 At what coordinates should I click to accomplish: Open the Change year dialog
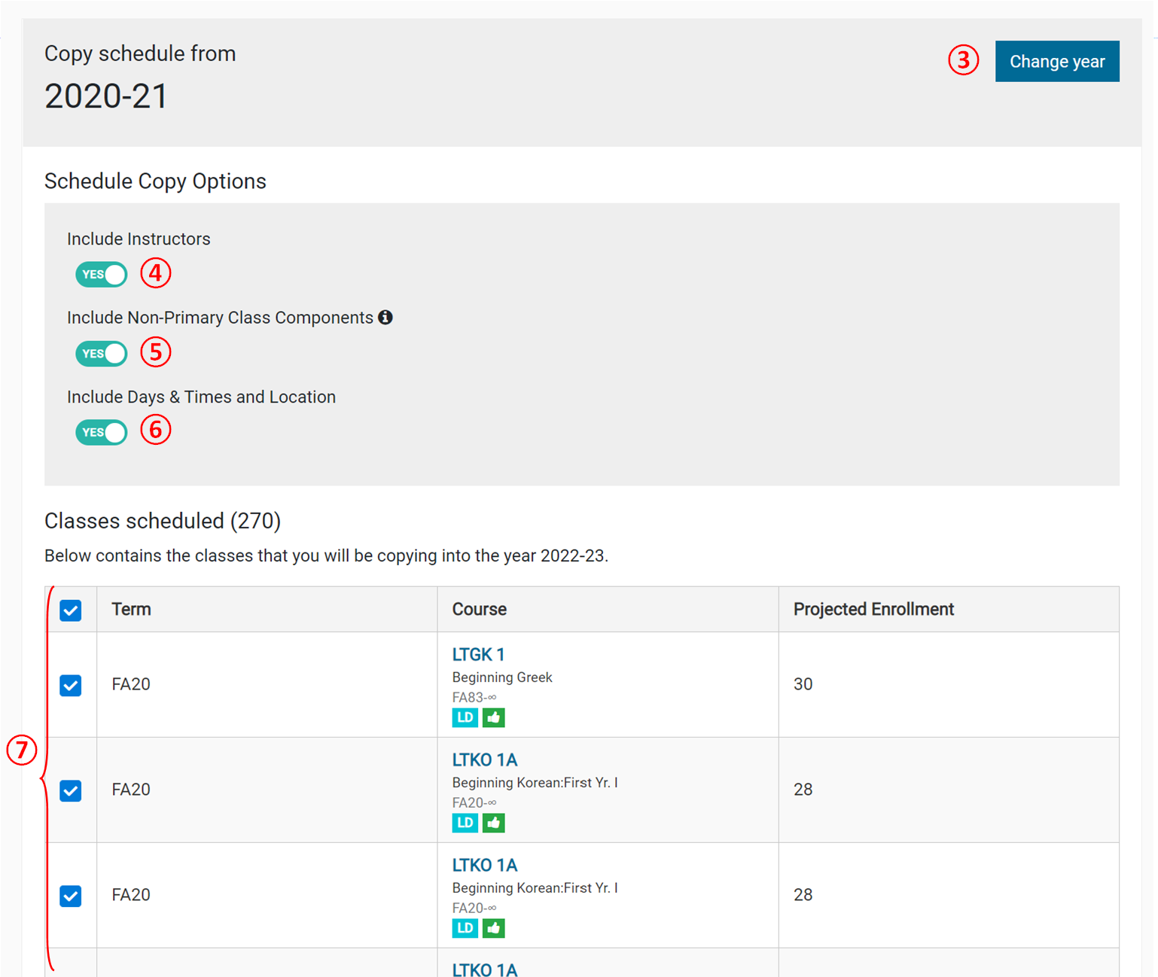coord(1057,61)
